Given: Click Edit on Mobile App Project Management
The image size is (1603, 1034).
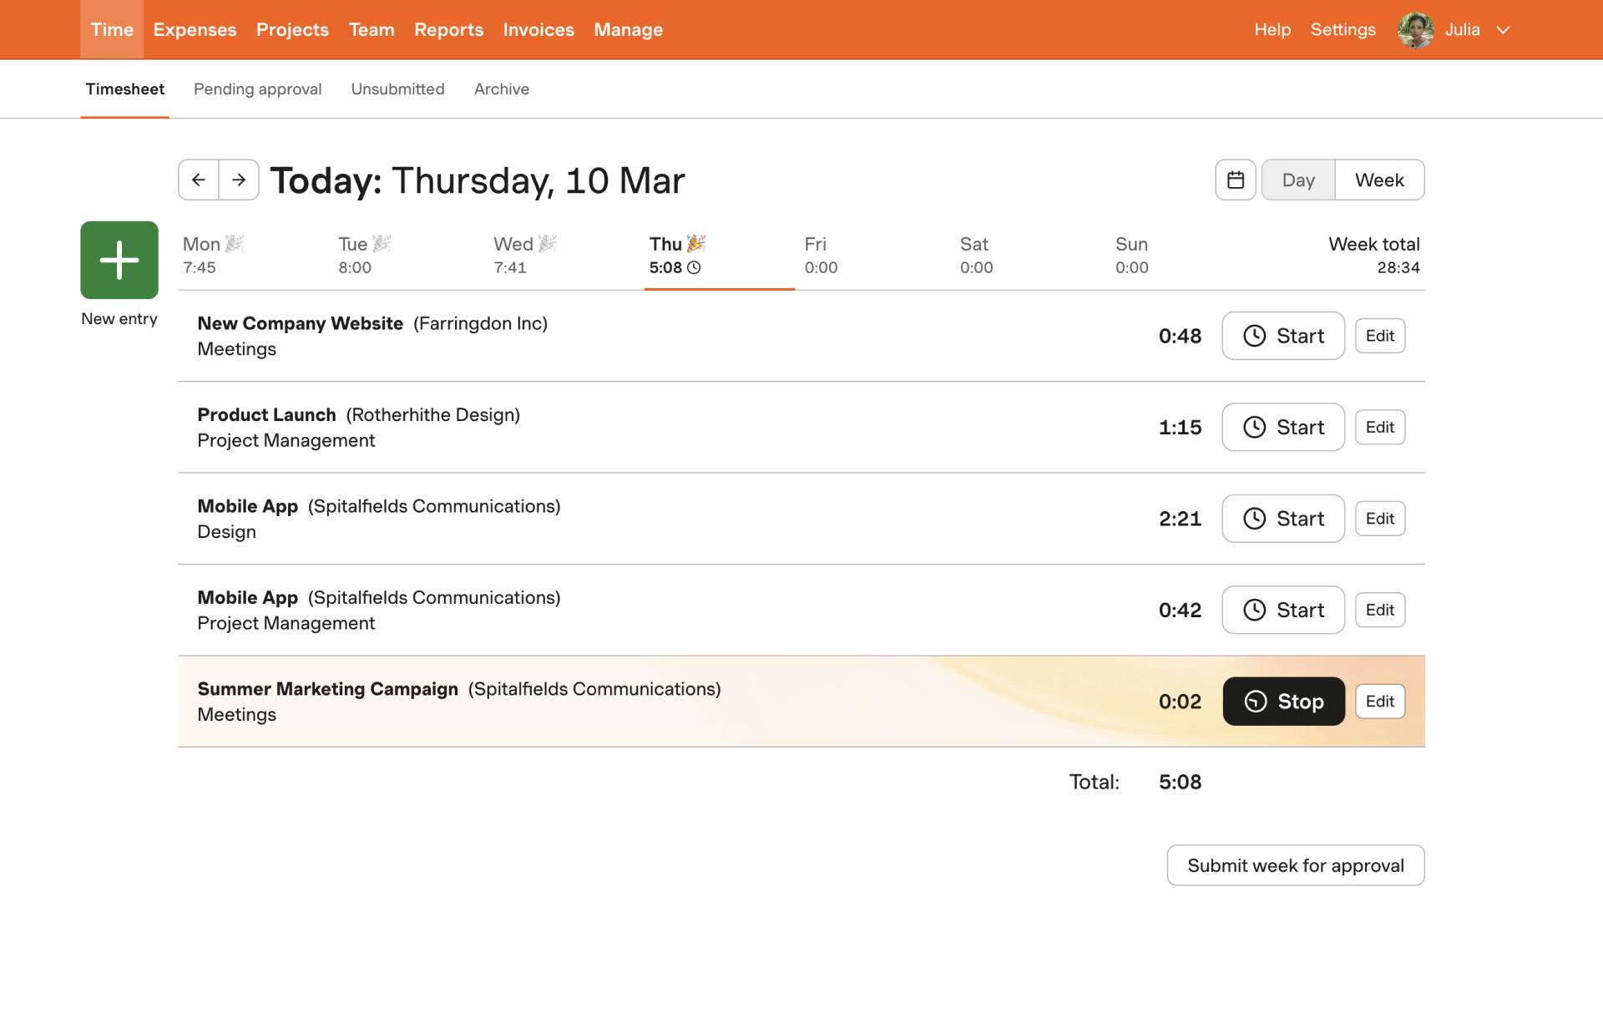Looking at the screenshot, I should tap(1380, 609).
